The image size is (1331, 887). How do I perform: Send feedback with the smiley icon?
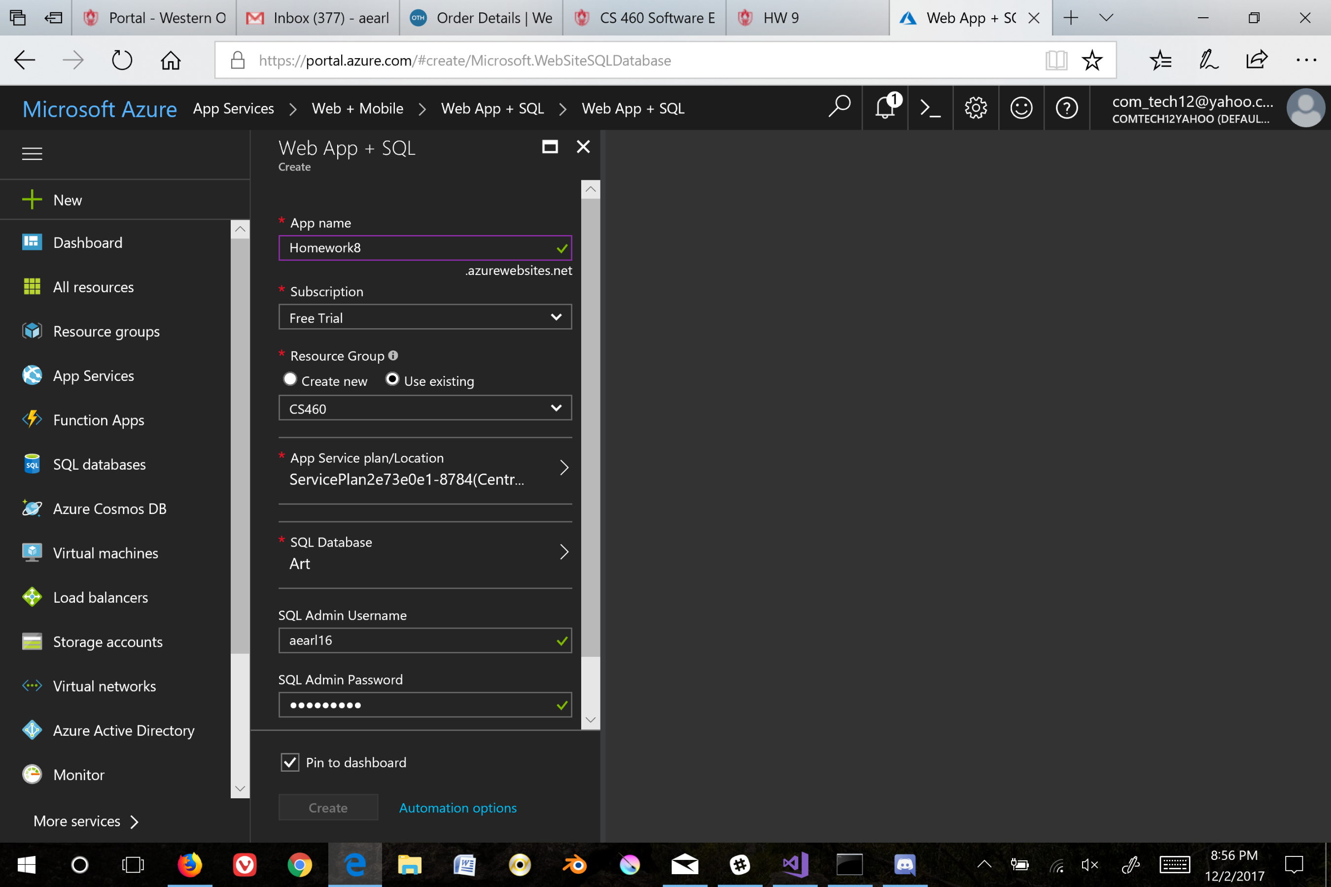tap(1021, 107)
